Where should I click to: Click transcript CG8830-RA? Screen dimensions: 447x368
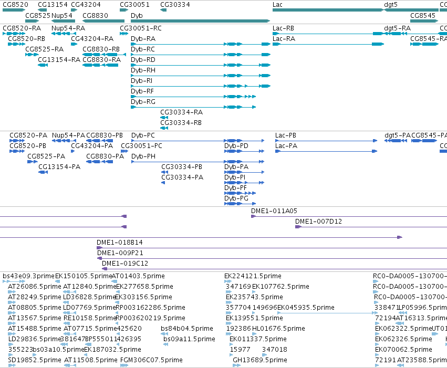pos(101,60)
